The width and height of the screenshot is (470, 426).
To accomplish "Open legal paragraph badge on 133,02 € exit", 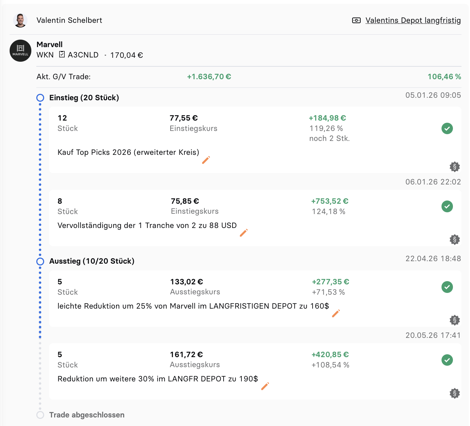I will pyautogui.click(x=455, y=320).
